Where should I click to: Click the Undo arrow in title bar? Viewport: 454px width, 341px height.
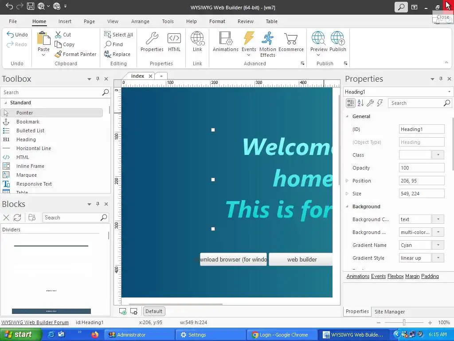[x=9, y=6]
